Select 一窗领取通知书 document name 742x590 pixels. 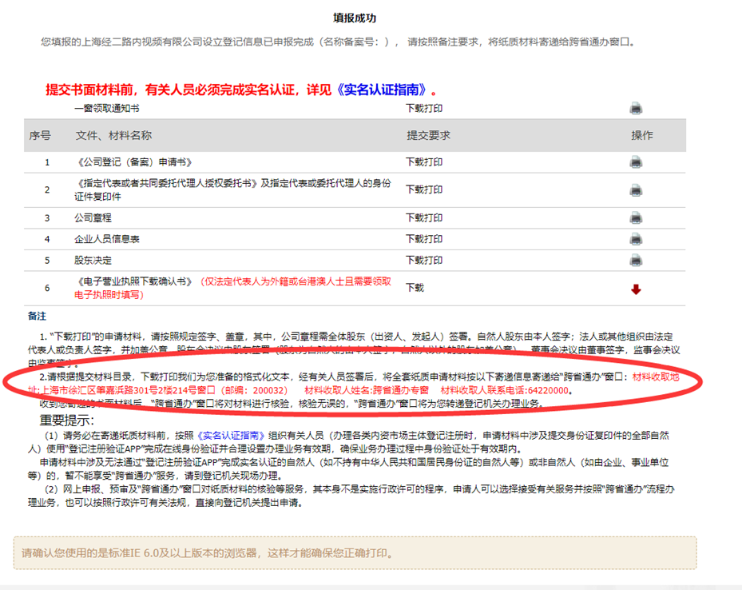[x=107, y=109]
